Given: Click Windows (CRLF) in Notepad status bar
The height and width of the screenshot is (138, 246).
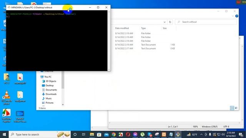Looking at the screenshot, I should coord(209,127).
